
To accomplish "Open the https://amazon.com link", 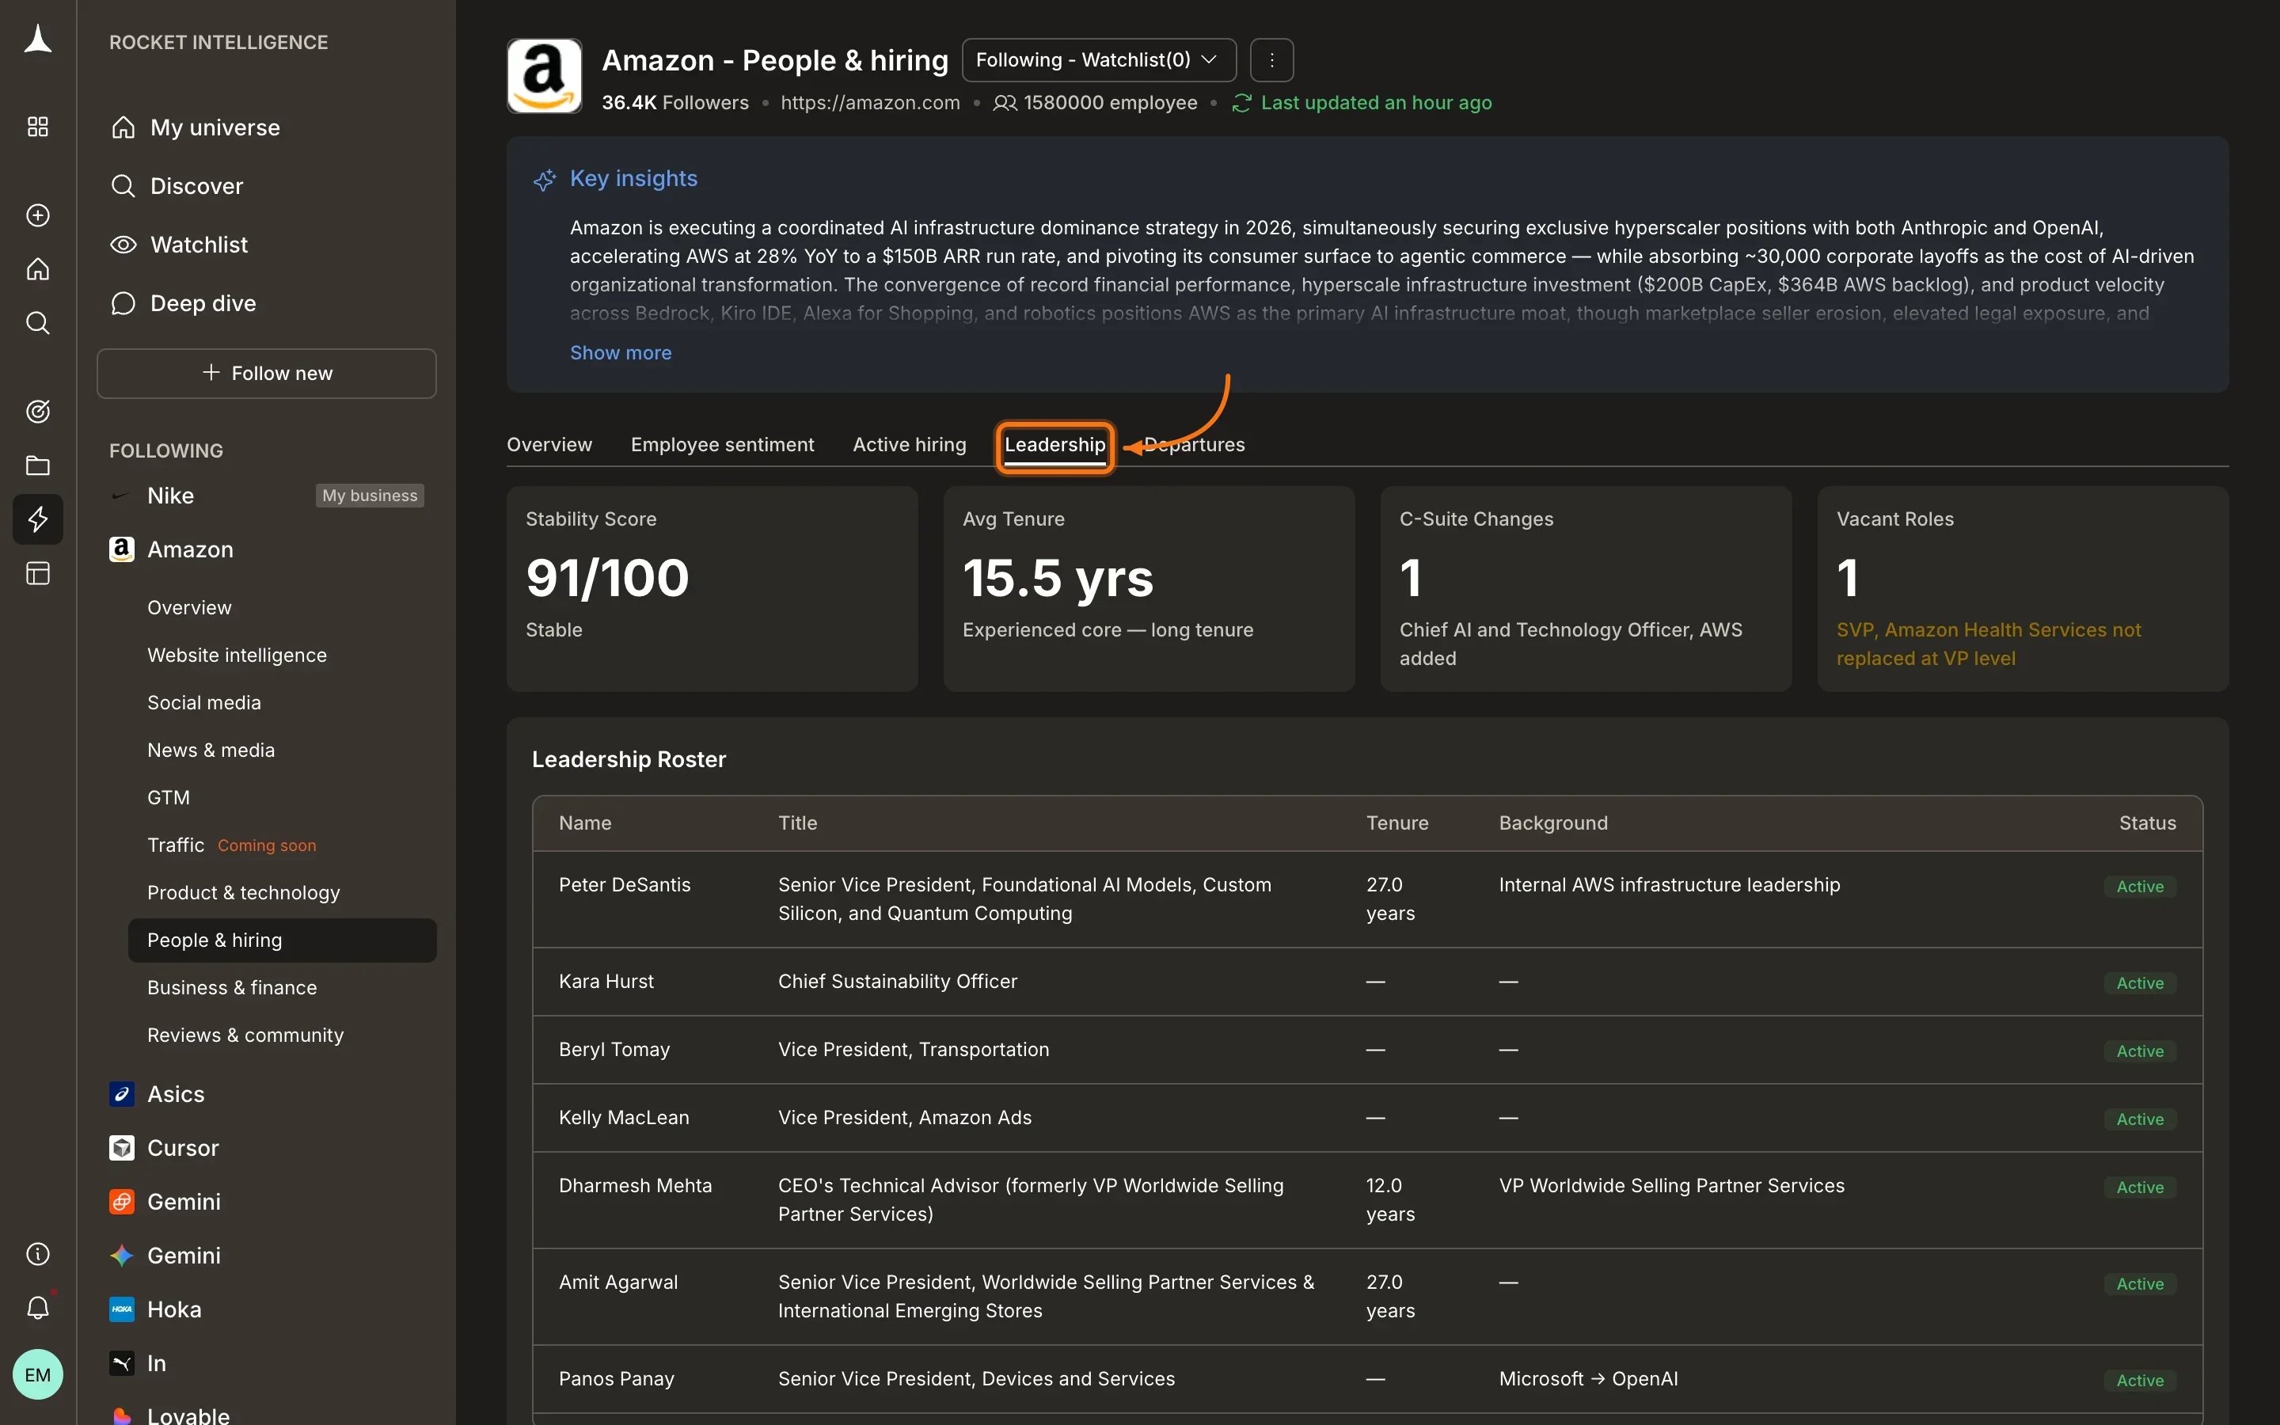I will point(869,103).
